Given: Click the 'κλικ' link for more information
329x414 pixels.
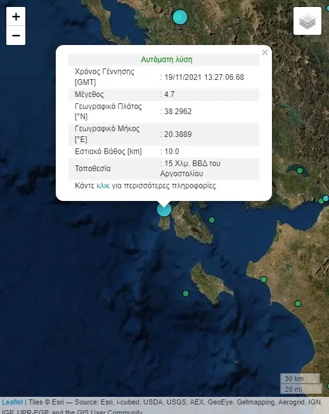Looking at the screenshot, I should point(103,186).
